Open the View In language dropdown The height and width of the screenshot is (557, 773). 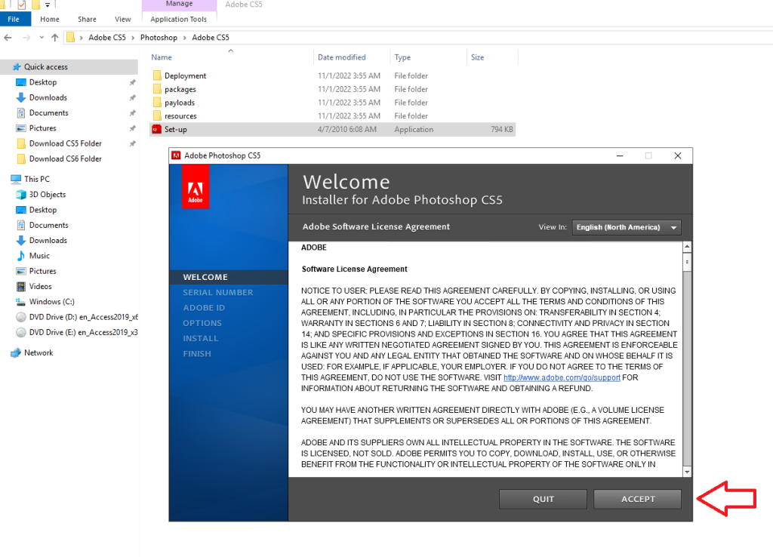(626, 227)
